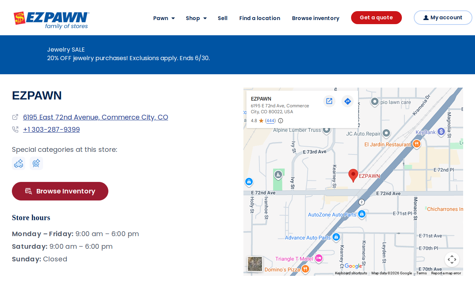The width and height of the screenshot is (475, 297).
Task: Switch to satellite imagery thumbnail
Action: (x=255, y=264)
